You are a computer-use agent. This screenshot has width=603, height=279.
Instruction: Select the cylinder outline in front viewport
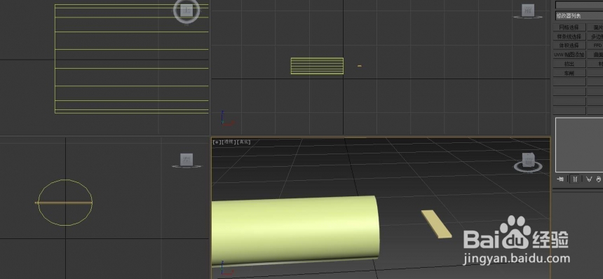[x=317, y=66]
